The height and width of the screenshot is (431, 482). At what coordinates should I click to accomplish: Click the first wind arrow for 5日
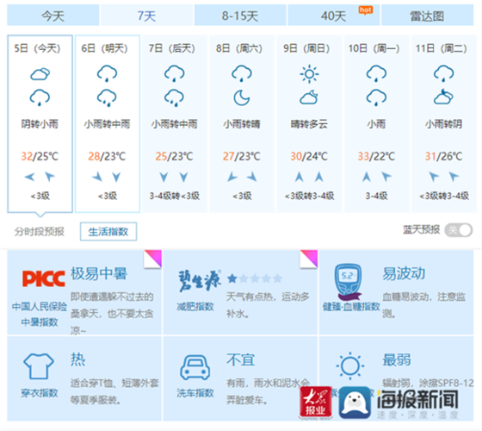(x=30, y=177)
